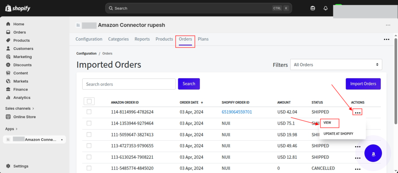398x173 pixels.
Task: Open Shopify order link 6519064559701
Action: [x=237, y=112]
